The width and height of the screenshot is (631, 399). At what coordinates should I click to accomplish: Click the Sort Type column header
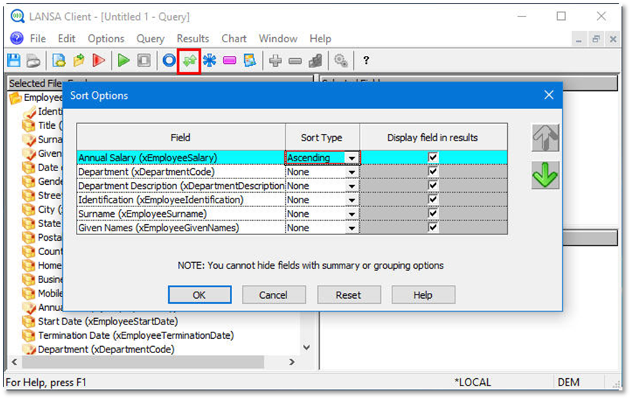(x=322, y=138)
